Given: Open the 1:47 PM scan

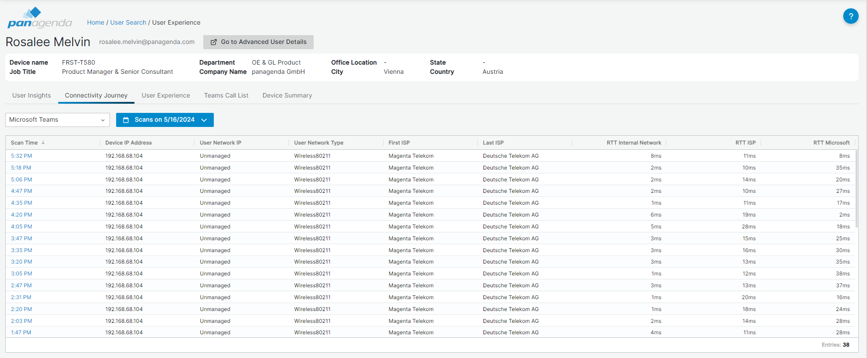Looking at the screenshot, I should pyautogui.click(x=21, y=333).
